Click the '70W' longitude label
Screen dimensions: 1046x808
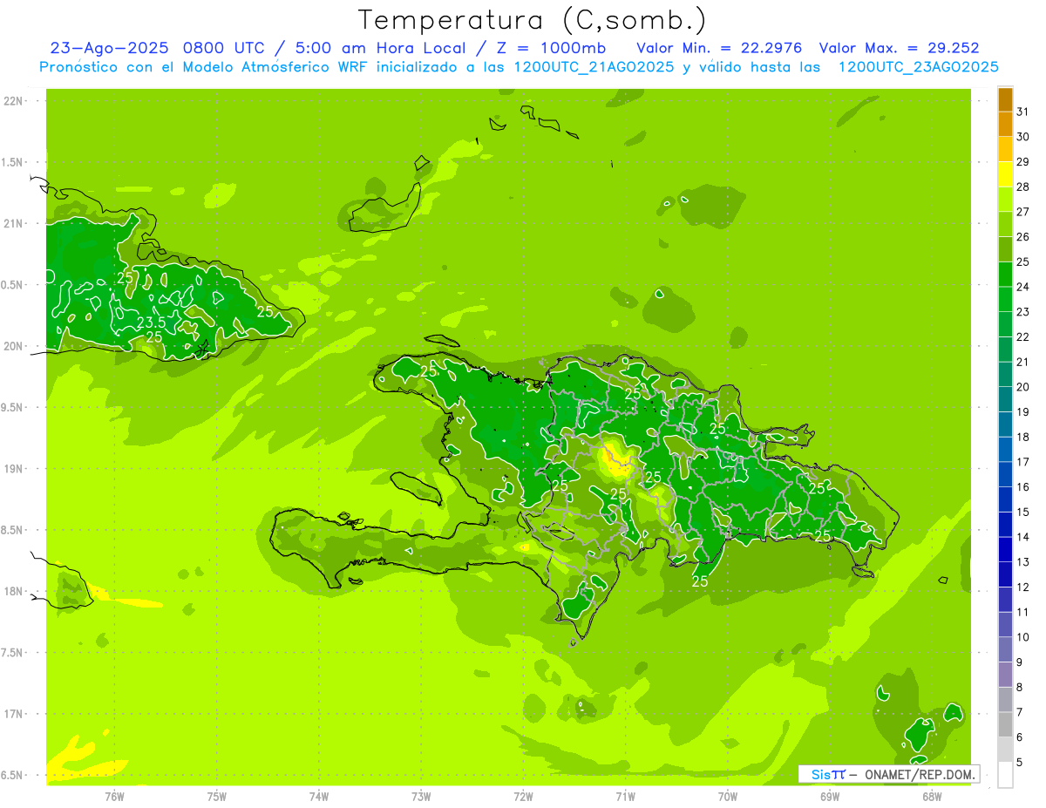pyautogui.click(x=728, y=797)
